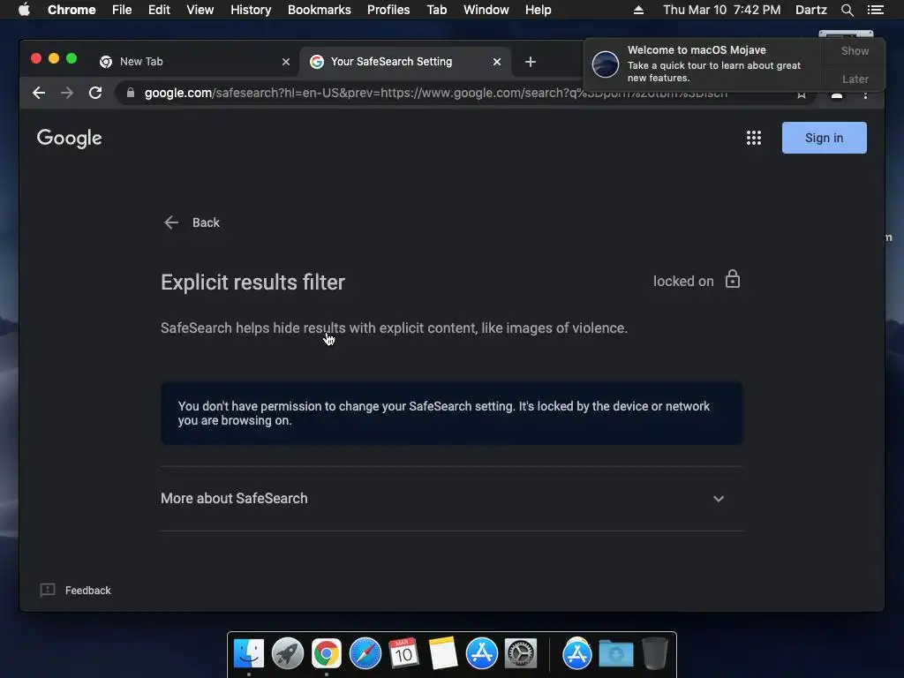The image size is (904, 678).
Task: Open the Tab menu
Action: pyautogui.click(x=437, y=10)
